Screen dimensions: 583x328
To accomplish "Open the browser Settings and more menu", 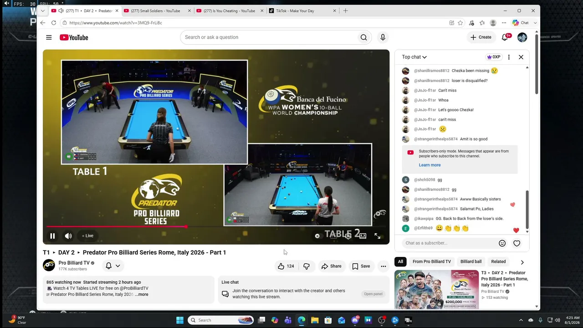I will [x=504, y=23].
